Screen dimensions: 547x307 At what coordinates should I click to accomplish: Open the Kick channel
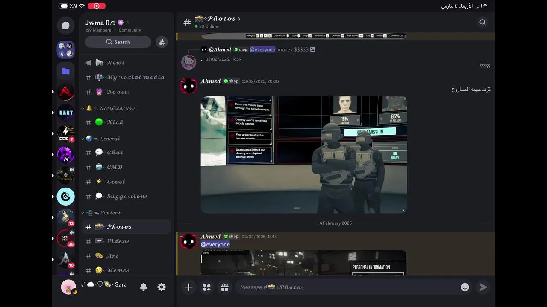126,122
